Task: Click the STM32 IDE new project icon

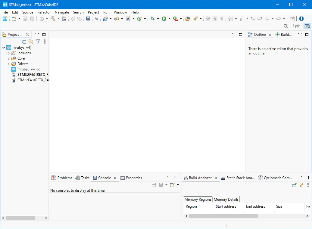Action: (5, 19)
